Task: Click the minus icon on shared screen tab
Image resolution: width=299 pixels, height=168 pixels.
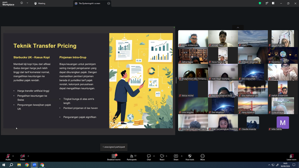Action: click(109, 3)
